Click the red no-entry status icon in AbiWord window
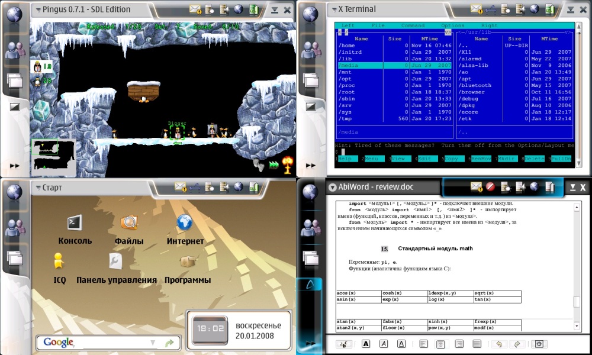The width and height of the screenshot is (592, 355). pos(490,187)
